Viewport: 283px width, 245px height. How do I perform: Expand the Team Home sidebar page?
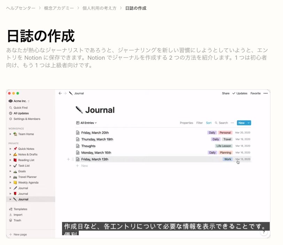tap(10, 134)
